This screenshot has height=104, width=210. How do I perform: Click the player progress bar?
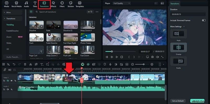[x=120, y=51]
